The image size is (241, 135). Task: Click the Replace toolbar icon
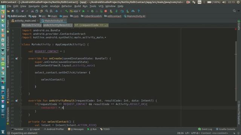pyautogui.click(x=51, y=11)
